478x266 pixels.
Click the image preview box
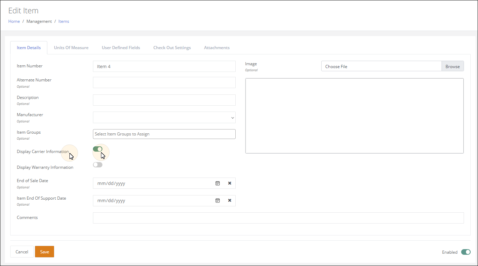coord(355,116)
